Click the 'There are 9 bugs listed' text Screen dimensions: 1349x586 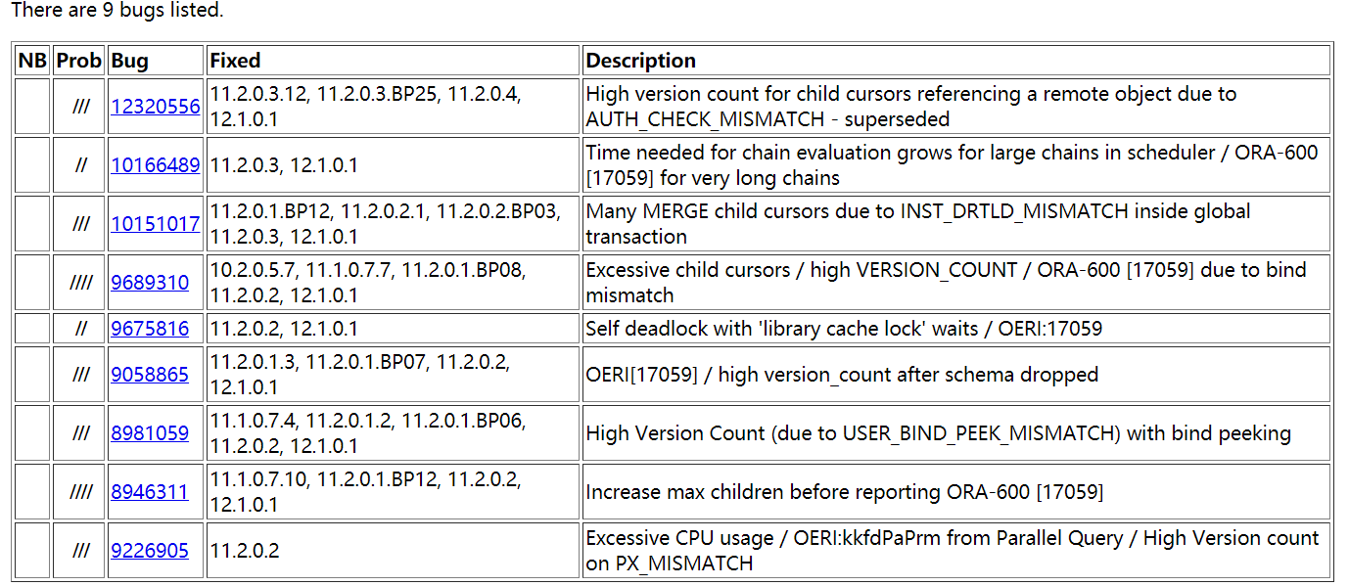pos(116,11)
